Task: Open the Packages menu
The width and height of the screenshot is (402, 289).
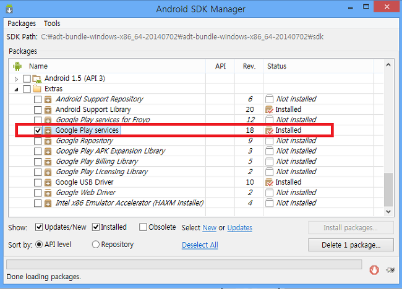Action: 22,23
